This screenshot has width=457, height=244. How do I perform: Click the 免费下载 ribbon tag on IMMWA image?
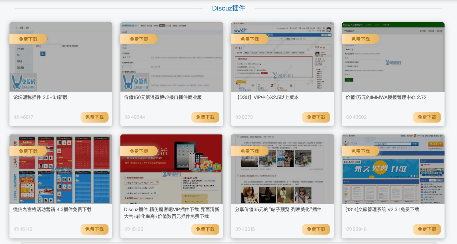(x=360, y=39)
